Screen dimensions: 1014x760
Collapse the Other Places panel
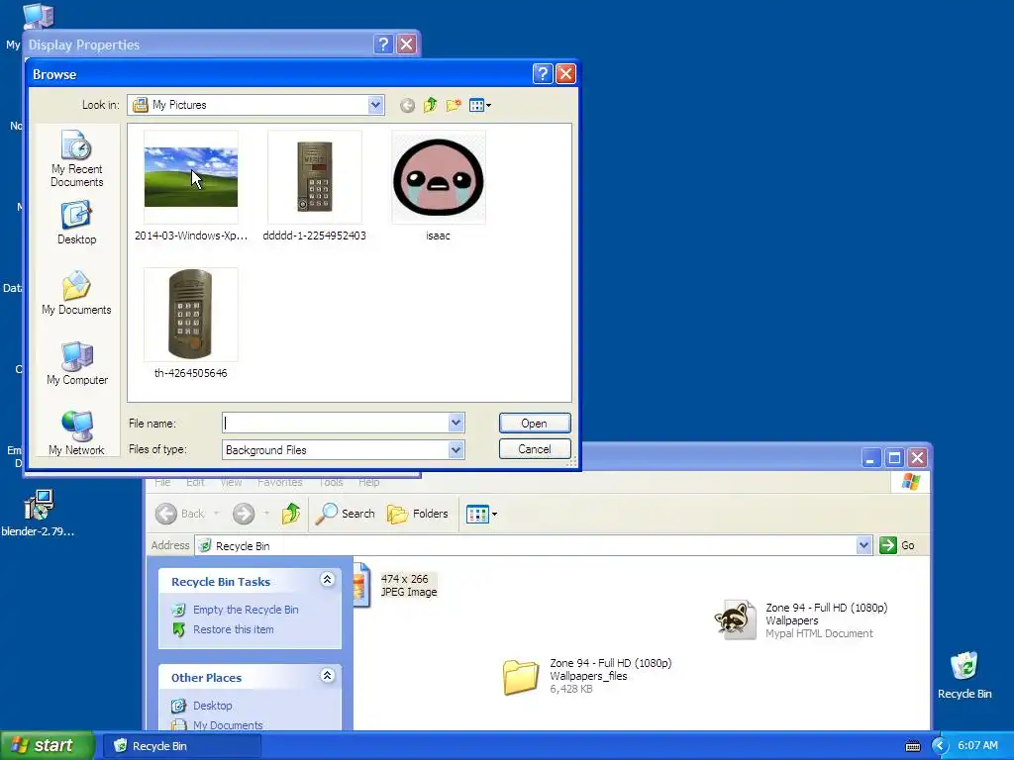[327, 675]
